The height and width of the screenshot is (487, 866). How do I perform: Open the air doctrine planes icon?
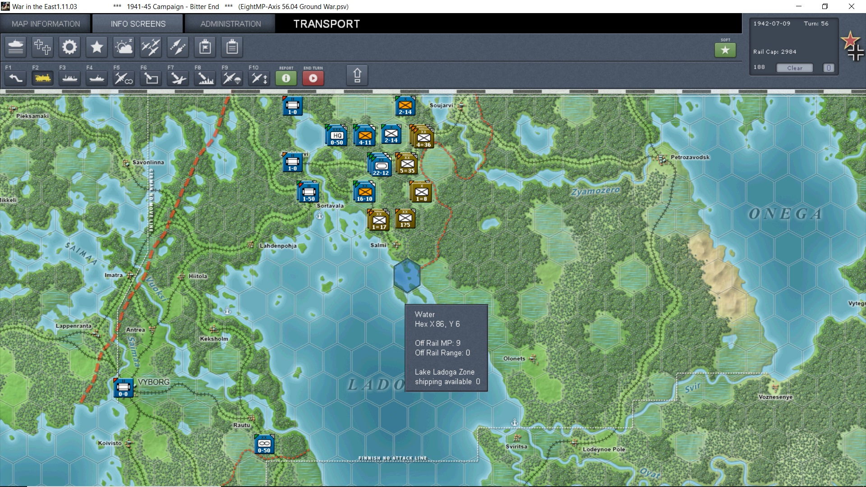151,47
